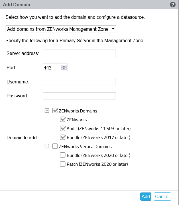179x205 pixels.
Task: Uncheck the ZENworks Domains parent checkbox
Action: tap(55, 111)
